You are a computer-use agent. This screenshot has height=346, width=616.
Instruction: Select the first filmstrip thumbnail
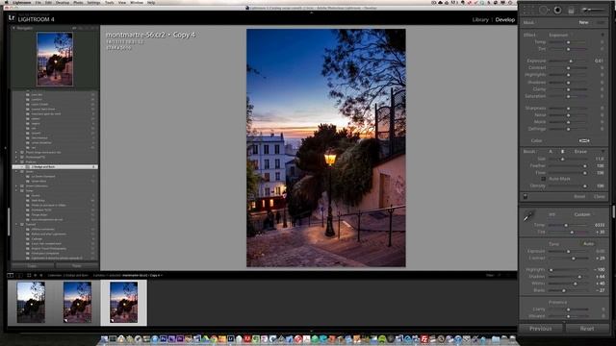click(x=31, y=303)
